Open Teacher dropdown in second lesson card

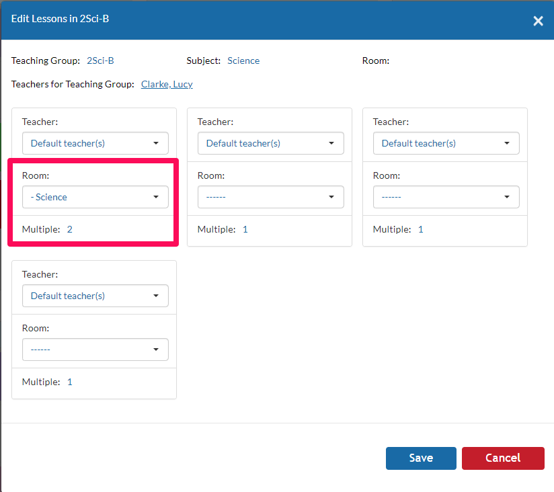pos(271,143)
